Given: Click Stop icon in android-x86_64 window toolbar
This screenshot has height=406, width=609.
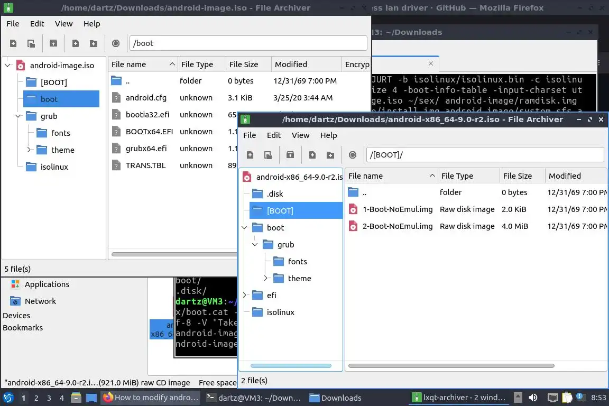Looking at the screenshot, I should pyautogui.click(x=353, y=155).
